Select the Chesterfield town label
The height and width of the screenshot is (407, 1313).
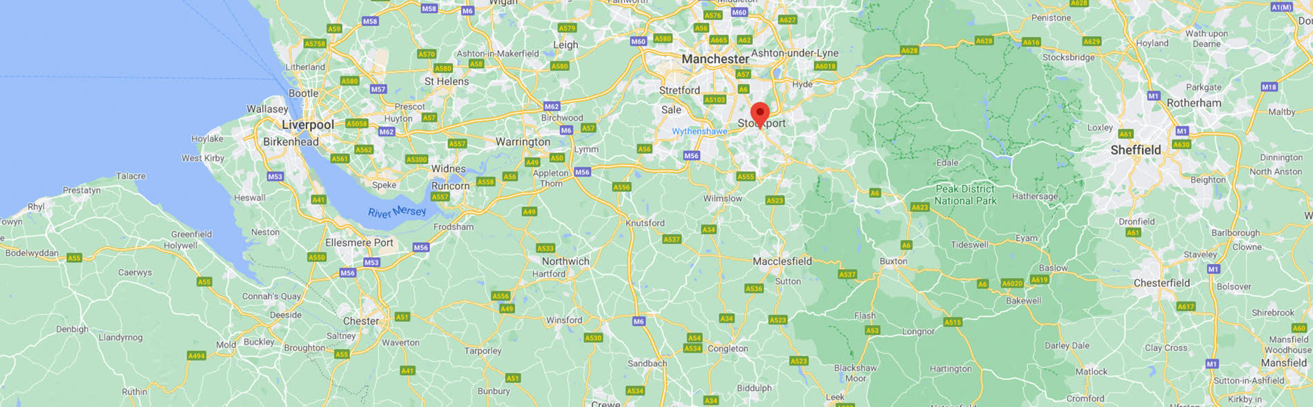(x=1162, y=283)
